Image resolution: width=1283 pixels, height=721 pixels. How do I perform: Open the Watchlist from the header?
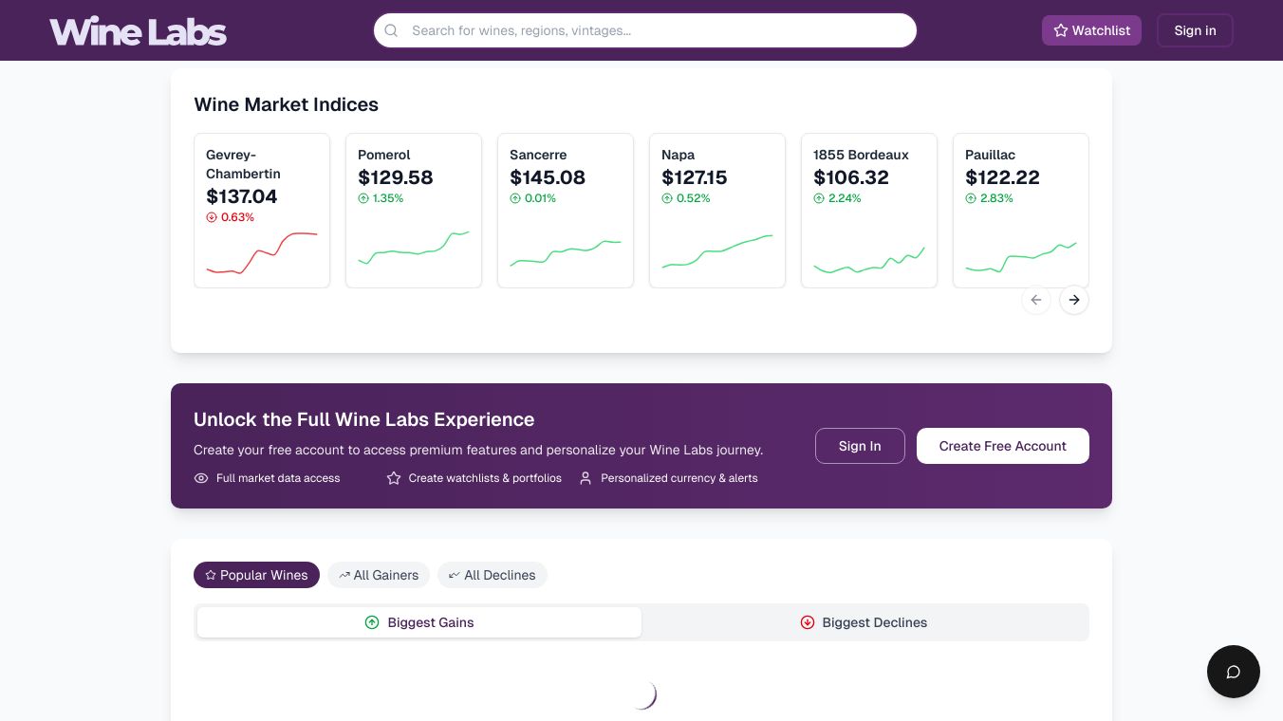1091,30
